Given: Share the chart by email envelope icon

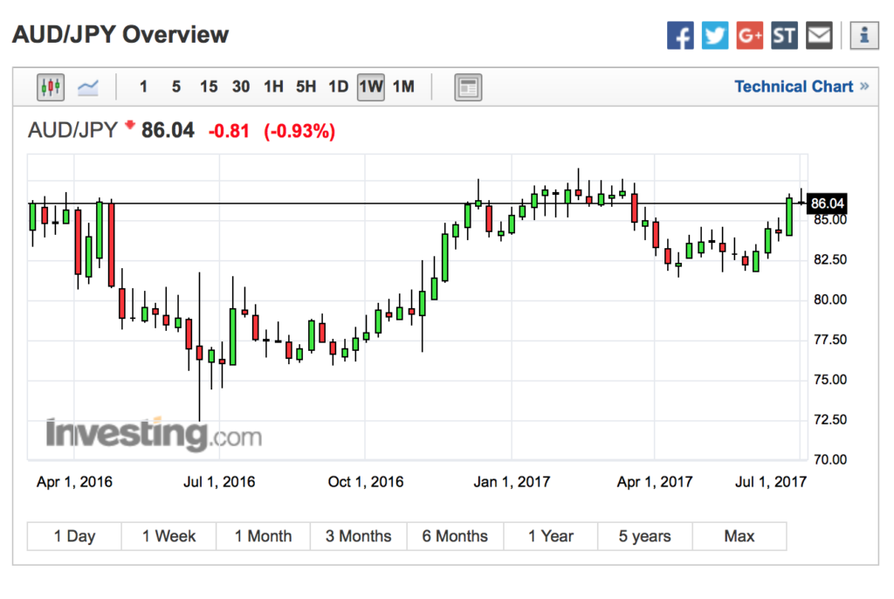Looking at the screenshot, I should tap(819, 36).
